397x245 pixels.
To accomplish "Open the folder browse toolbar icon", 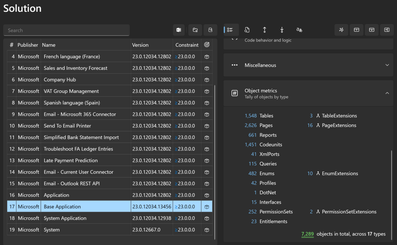I will coord(195,30).
